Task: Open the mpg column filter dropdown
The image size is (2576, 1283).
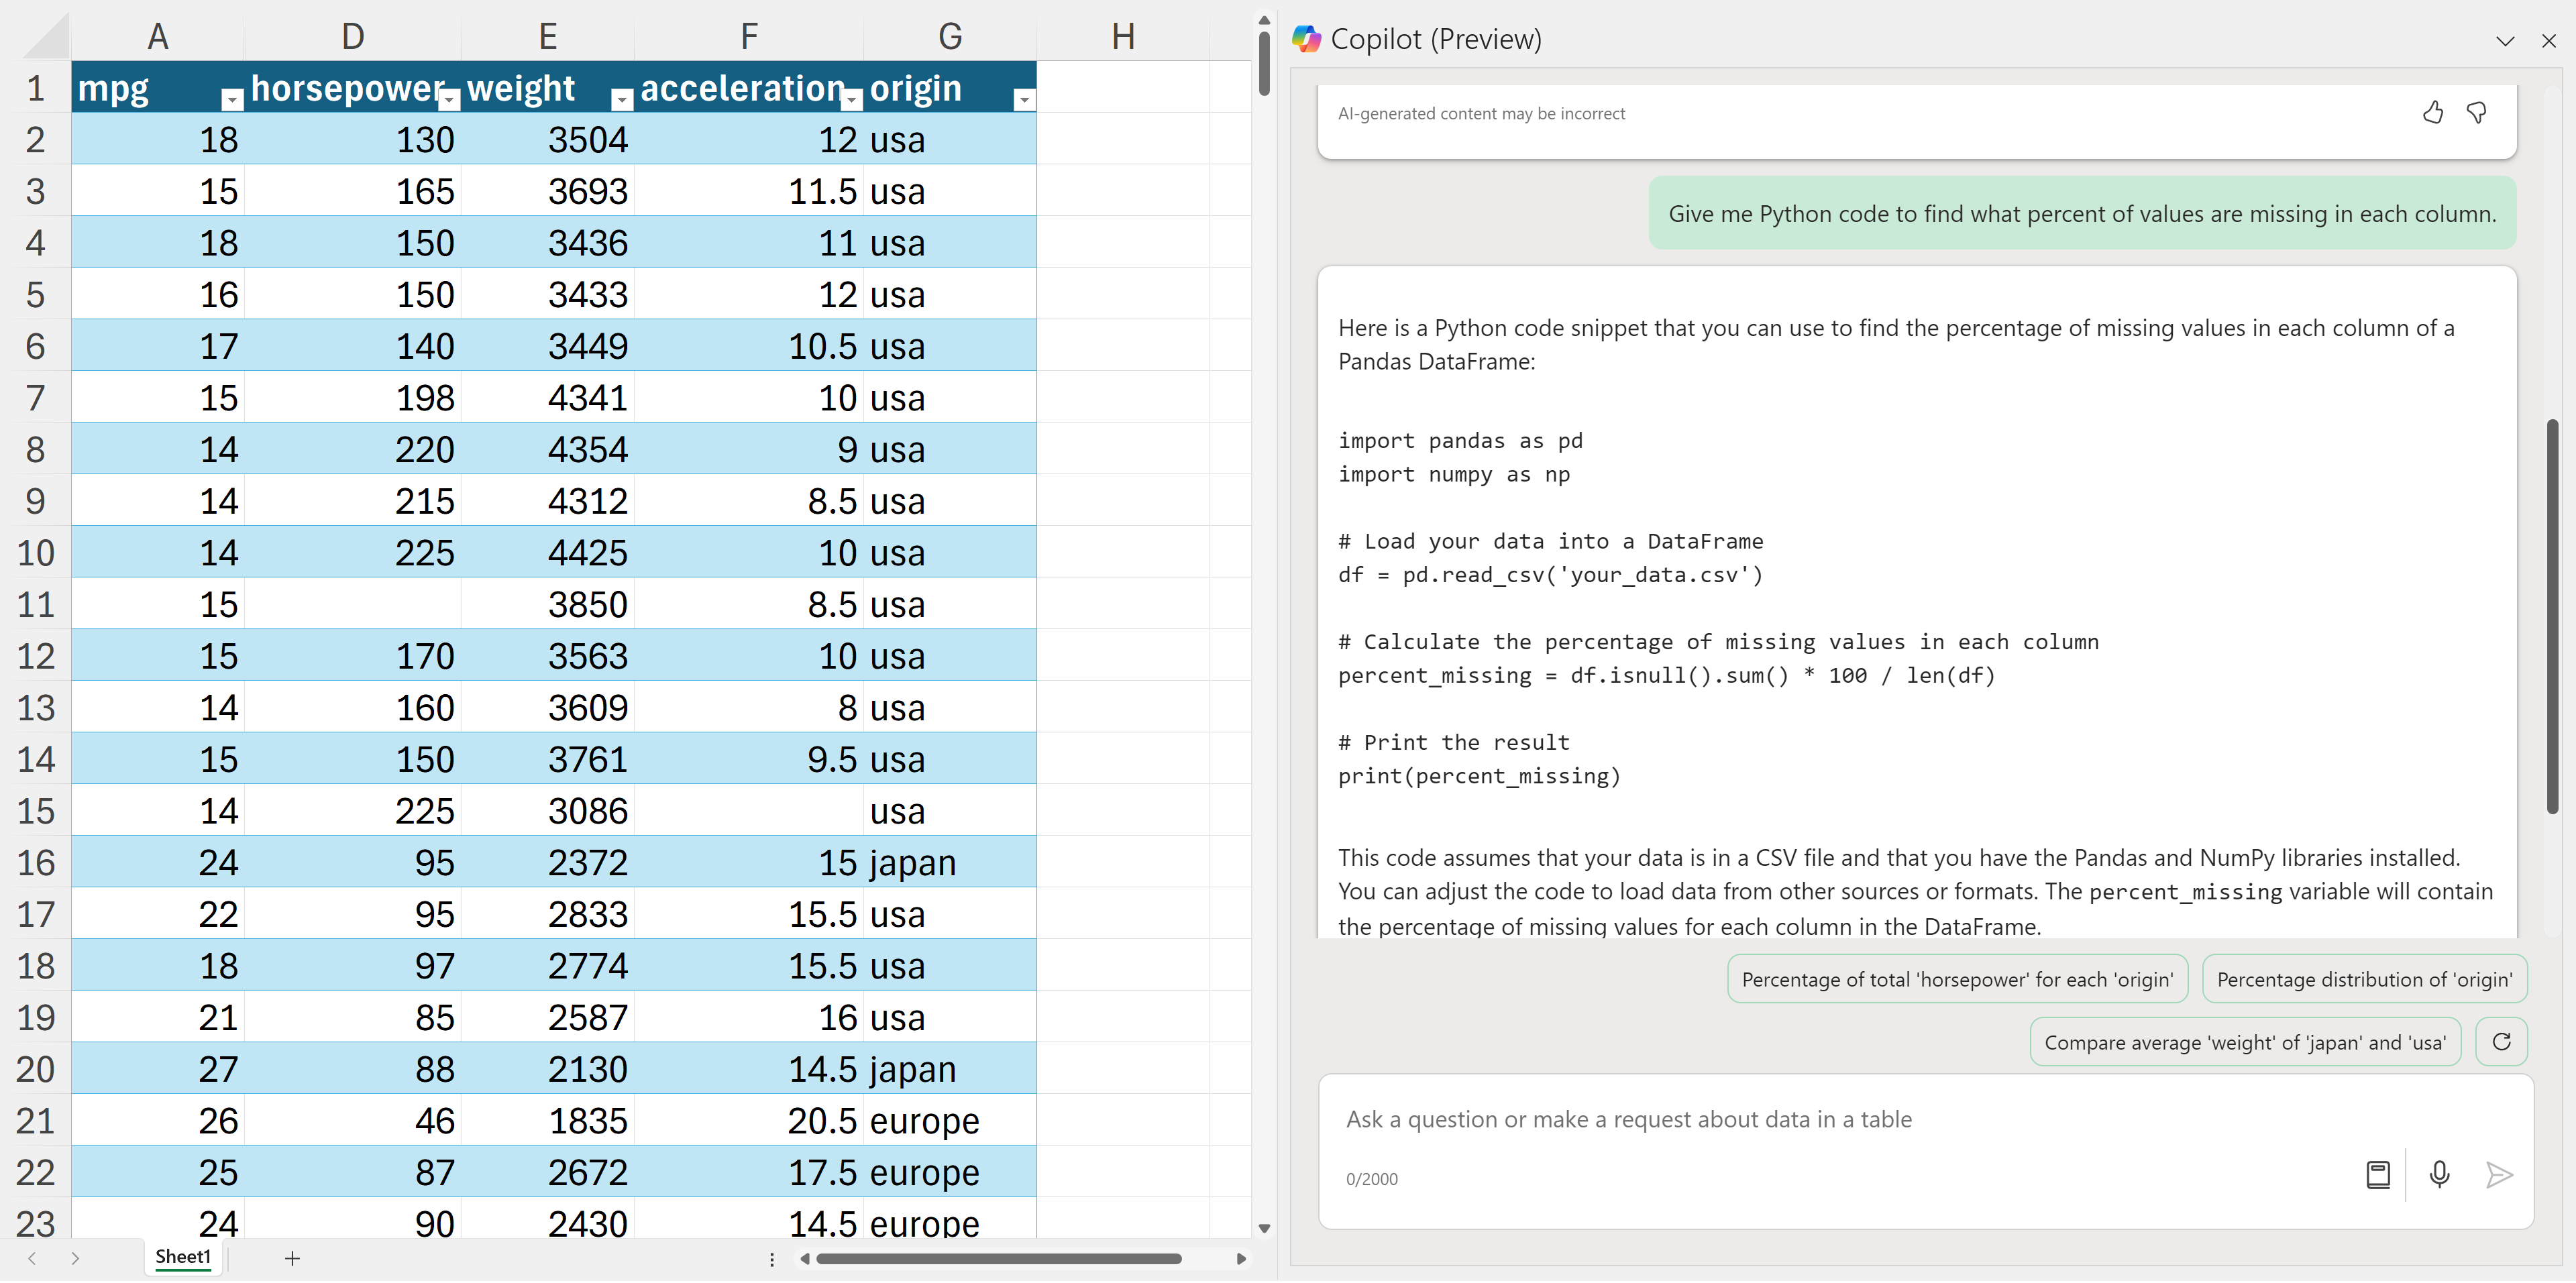Action: click(232, 99)
